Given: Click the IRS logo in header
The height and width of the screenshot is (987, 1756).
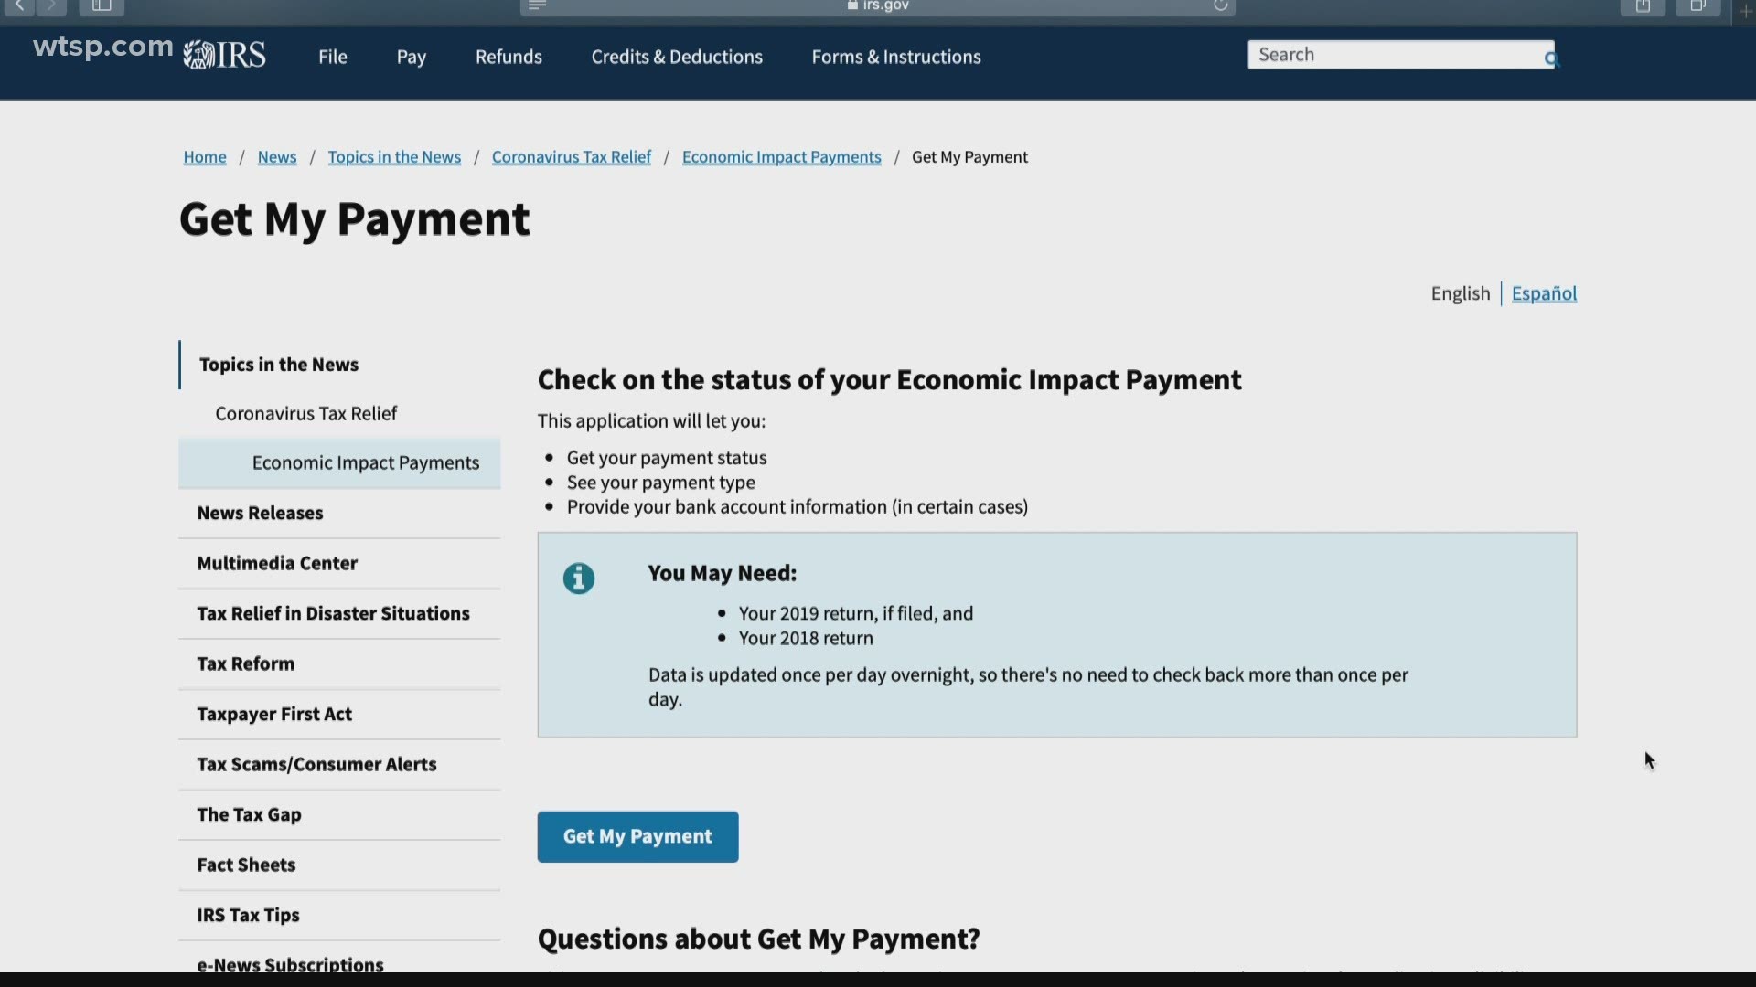Looking at the screenshot, I should [x=225, y=56].
